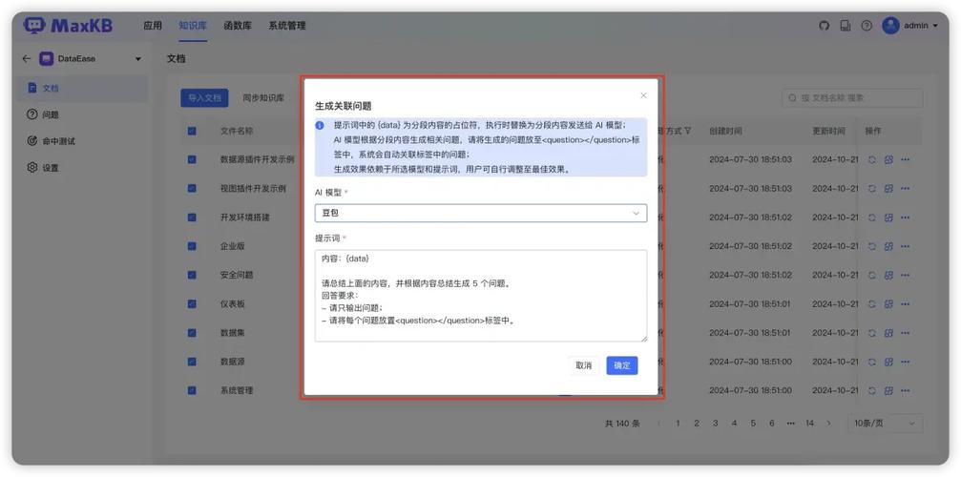Click the refresh icon for 数据源 row
The width and height of the screenshot is (961, 477).
[872, 362]
